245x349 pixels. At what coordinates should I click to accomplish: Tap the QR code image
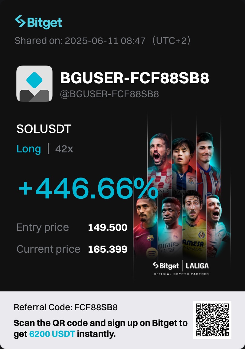[x=212, y=320]
